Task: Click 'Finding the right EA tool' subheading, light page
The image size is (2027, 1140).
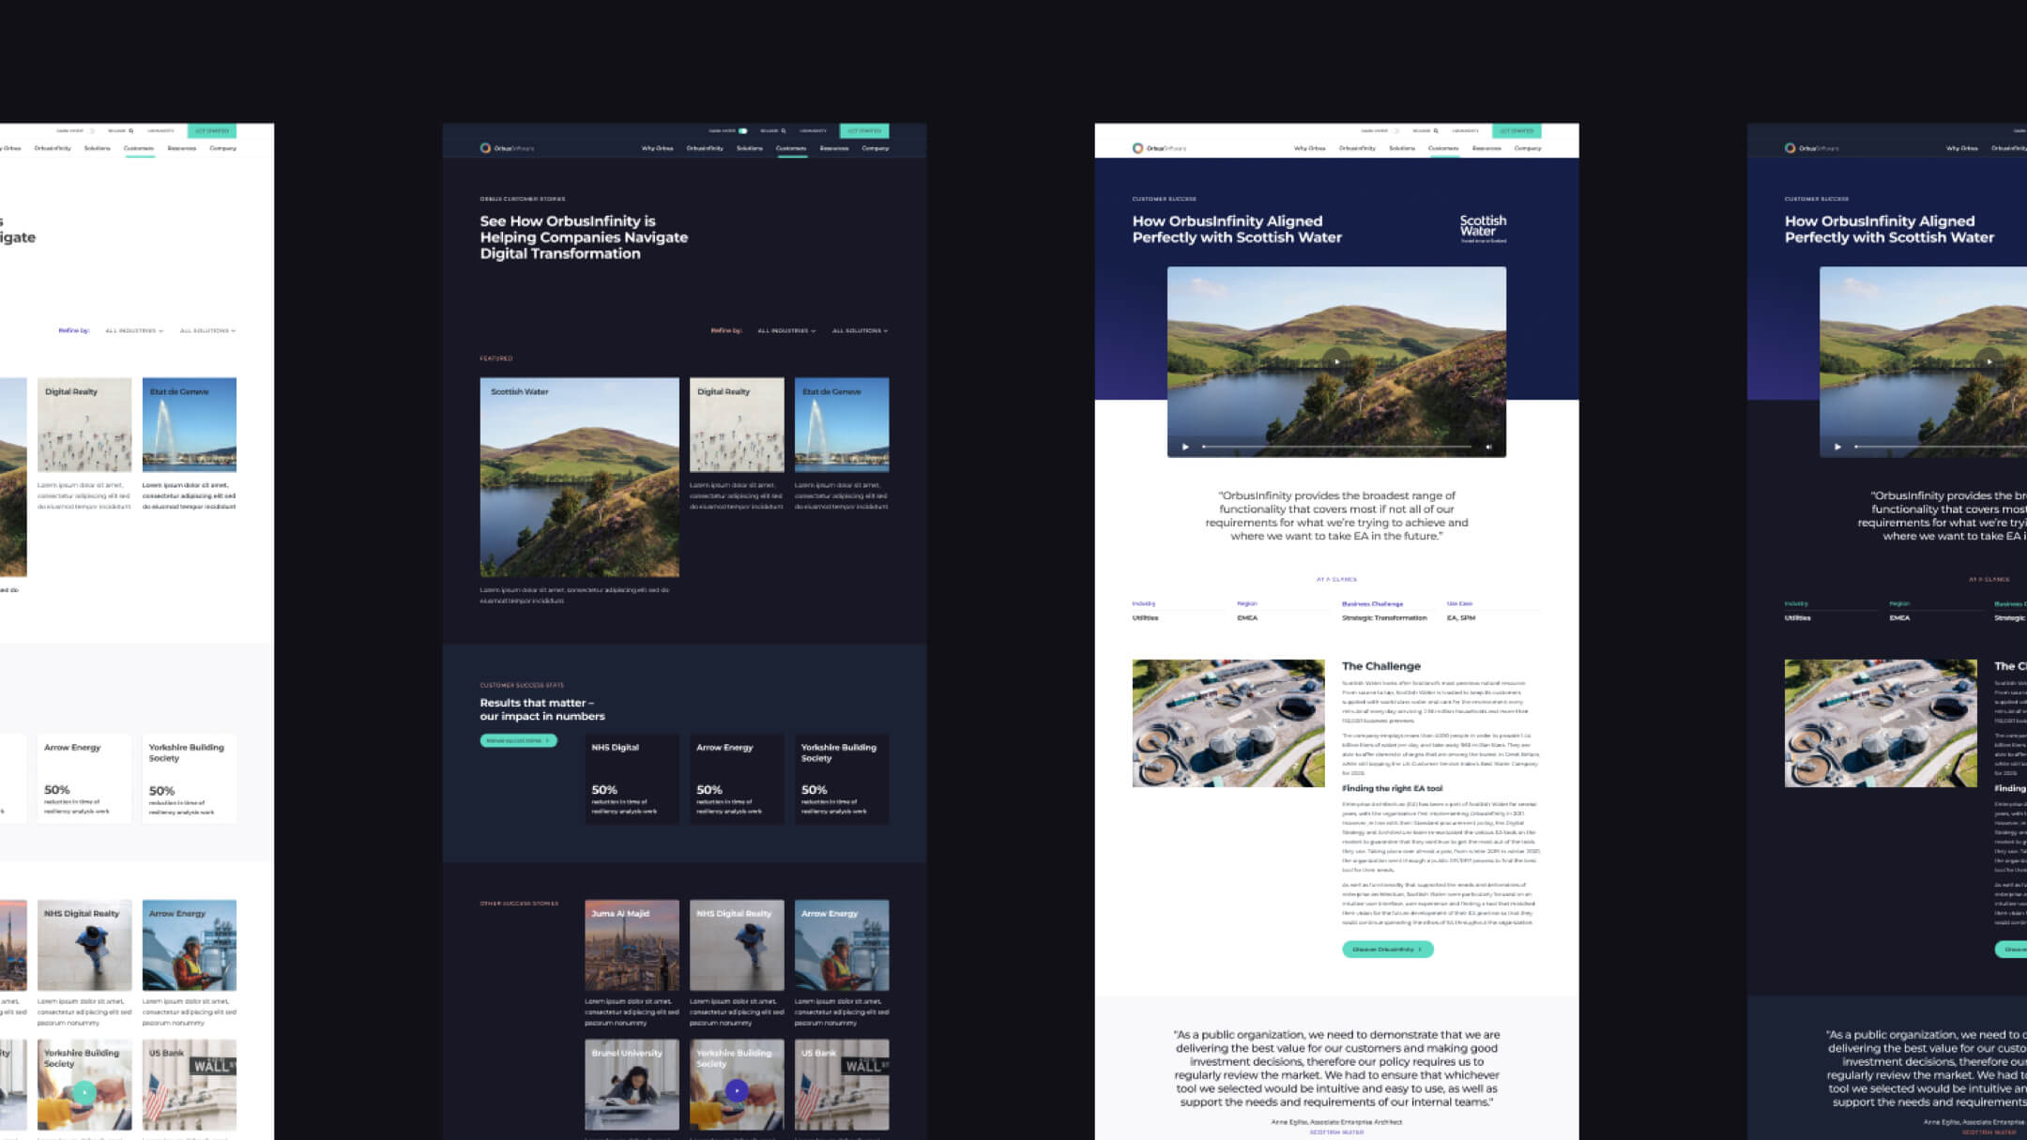Action: pos(1393,789)
